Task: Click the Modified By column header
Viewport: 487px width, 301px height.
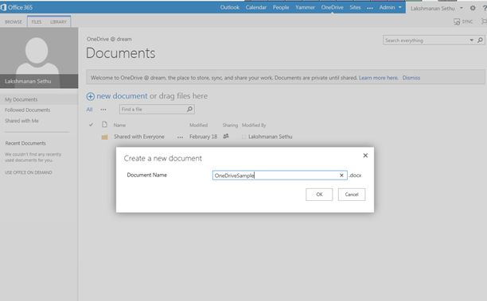Action: coord(254,125)
